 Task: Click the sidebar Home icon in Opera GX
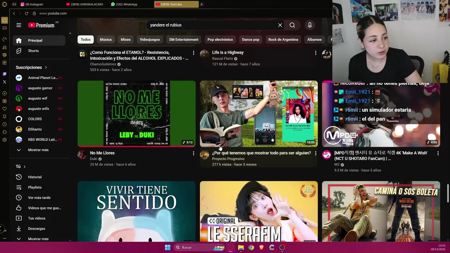(5, 20)
